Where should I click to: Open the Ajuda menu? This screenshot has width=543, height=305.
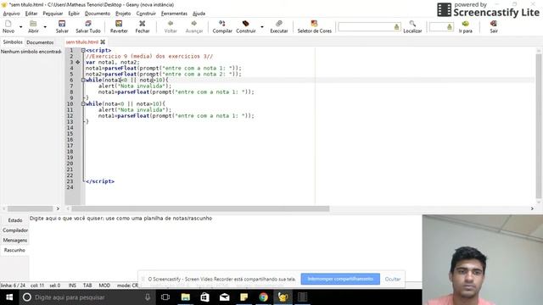[199, 14]
